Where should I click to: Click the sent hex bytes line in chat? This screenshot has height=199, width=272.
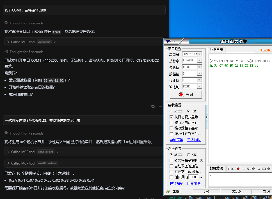point(52,180)
